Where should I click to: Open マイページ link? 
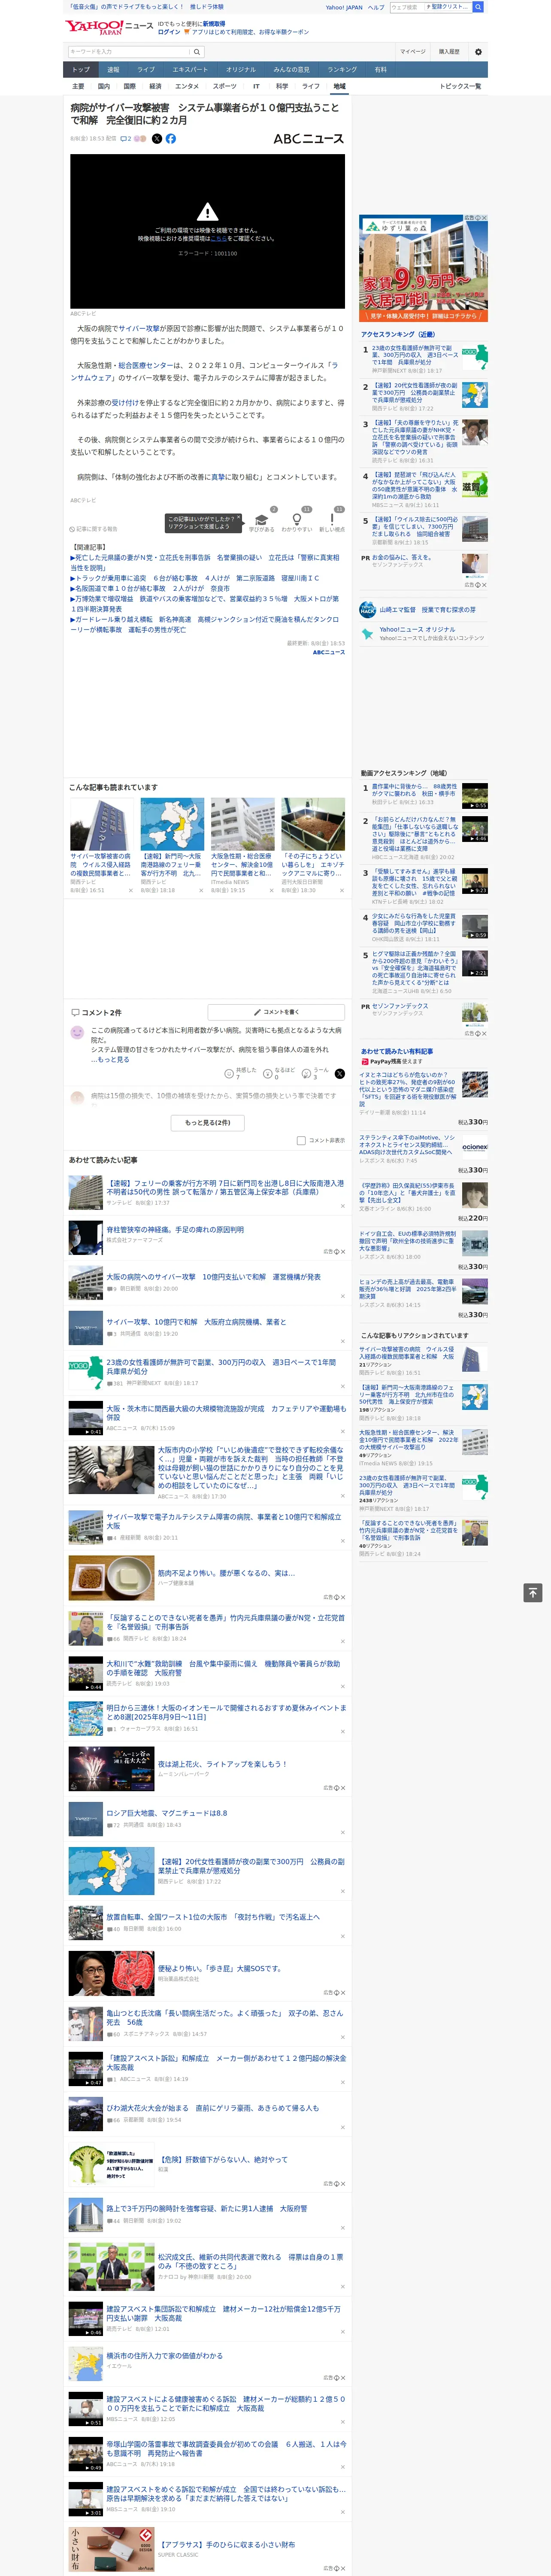point(413,52)
